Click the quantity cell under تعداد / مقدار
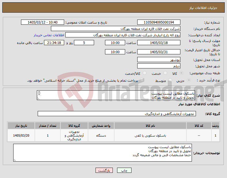This screenshot has height=178, width=227. click(x=48, y=136)
